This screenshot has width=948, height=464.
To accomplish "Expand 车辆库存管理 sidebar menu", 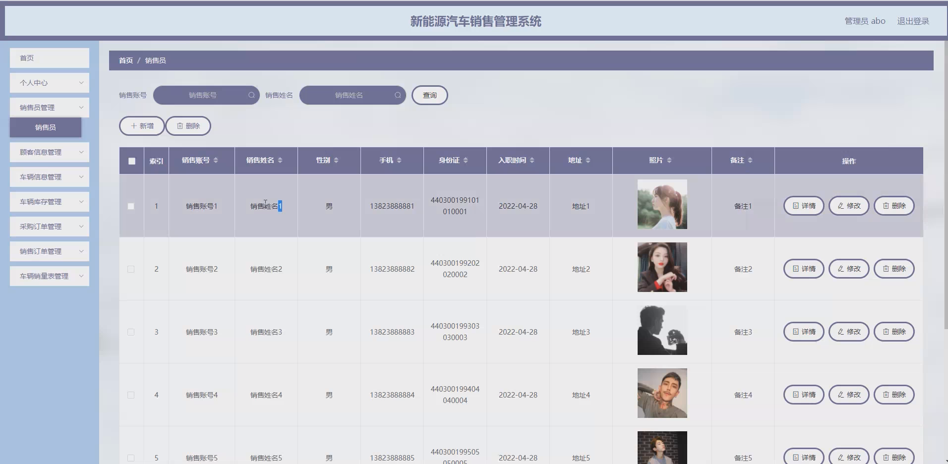I will 50,202.
